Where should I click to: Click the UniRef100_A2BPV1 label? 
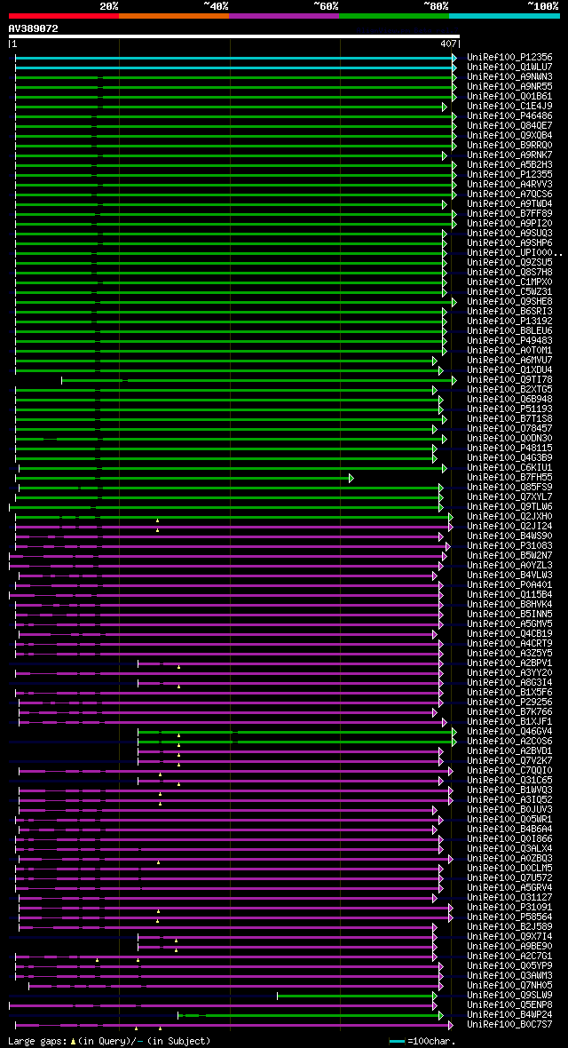click(509, 663)
